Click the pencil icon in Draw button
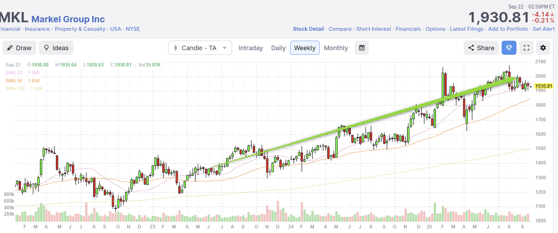This screenshot has width=558, height=233. [10, 48]
